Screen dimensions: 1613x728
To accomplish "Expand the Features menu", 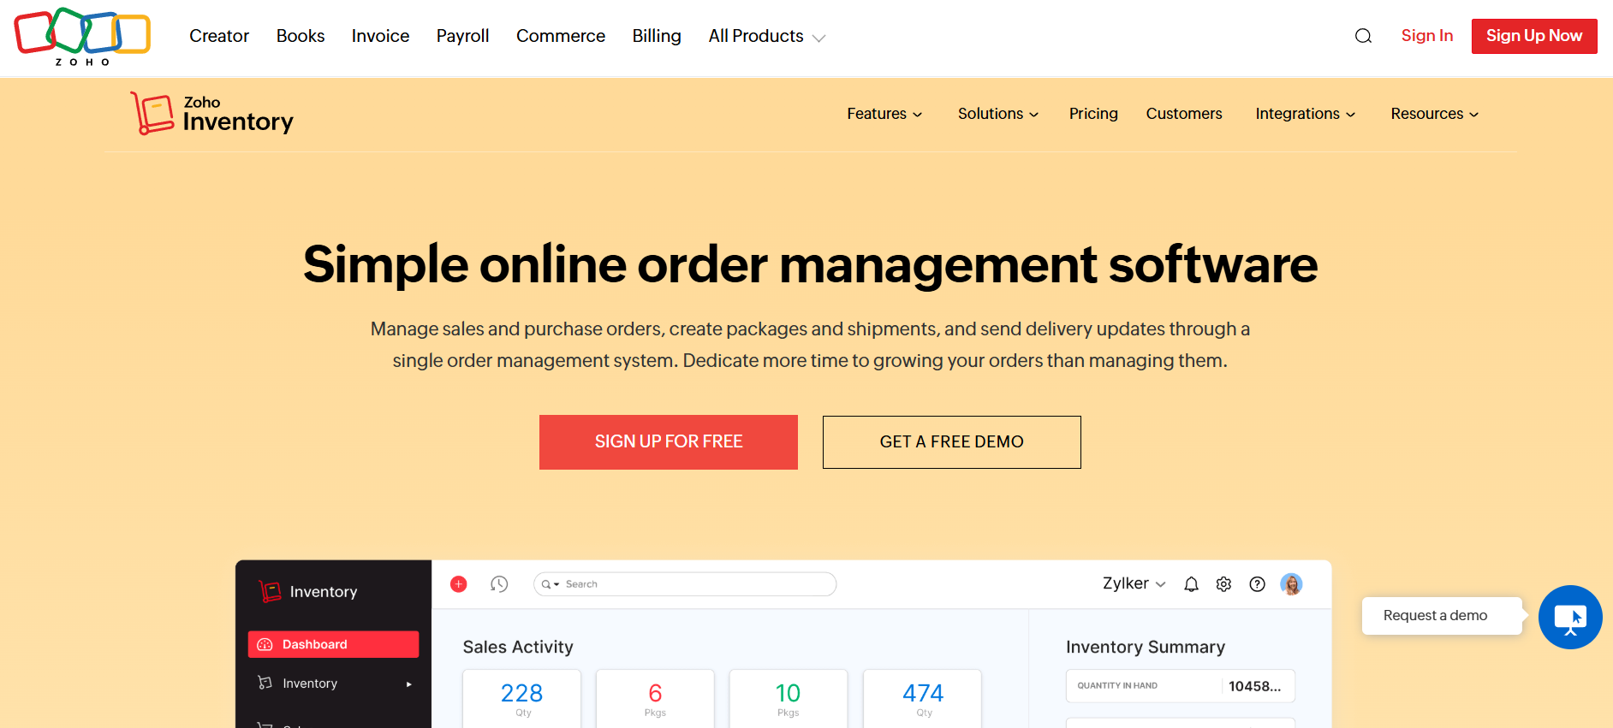I will coord(884,114).
